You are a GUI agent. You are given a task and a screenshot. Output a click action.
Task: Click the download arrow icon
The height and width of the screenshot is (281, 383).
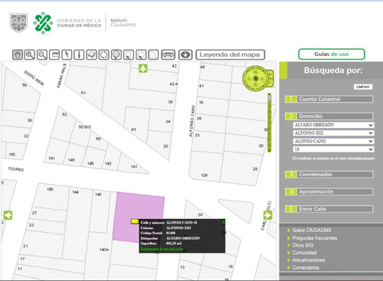pos(185,54)
